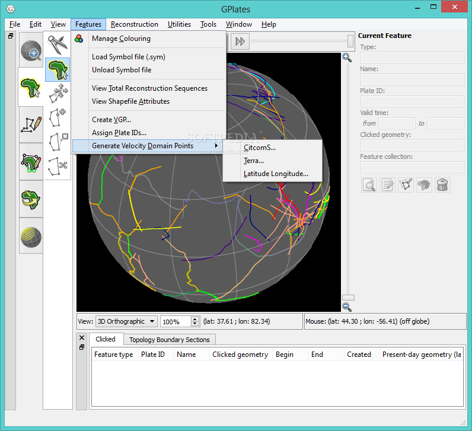472x431 pixels.
Task: Click the 100% zoom input field
Action: point(176,322)
